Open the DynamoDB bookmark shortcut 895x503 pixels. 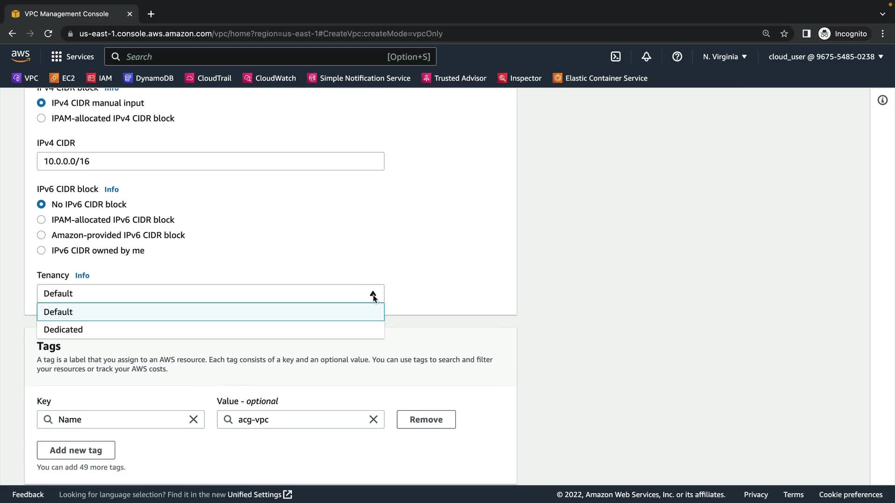click(x=148, y=78)
